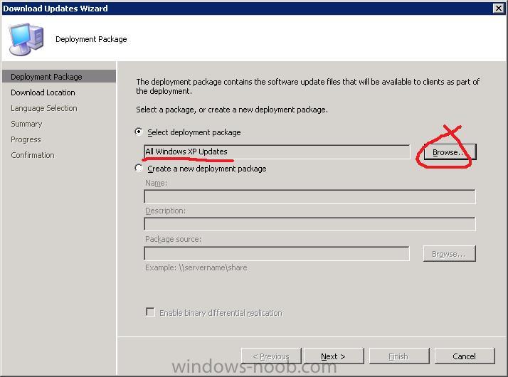Go to the Progress step
Image resolution: width=508 pixels, height=377 pixels.
[26, 139]
